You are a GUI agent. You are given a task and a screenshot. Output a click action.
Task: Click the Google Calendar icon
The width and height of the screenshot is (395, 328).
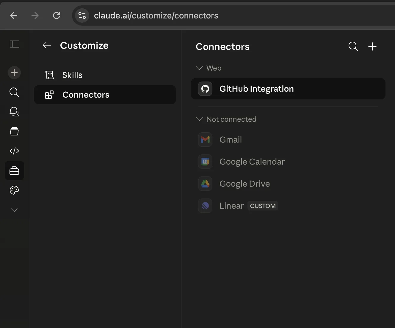coord(205,162)
